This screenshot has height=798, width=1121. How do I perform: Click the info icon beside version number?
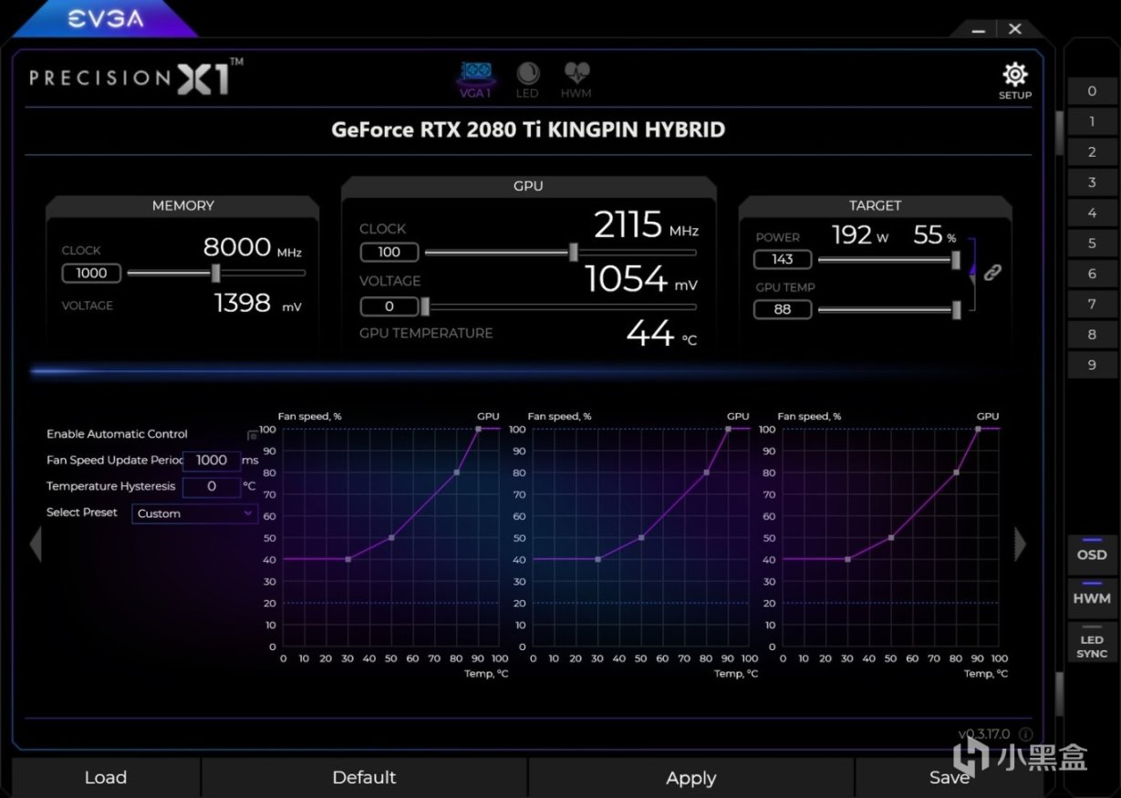pyautogui.click(x=1025, y=734)
